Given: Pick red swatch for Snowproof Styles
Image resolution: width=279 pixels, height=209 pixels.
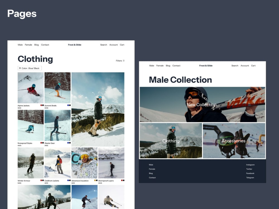Looking at the screenshot, I should point(41,143).
